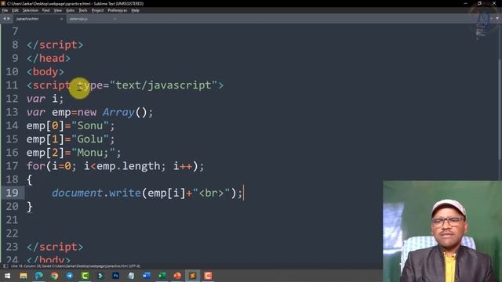
Task: Open the Find menu
Action: pyautogui.click(x=45, y=10)
